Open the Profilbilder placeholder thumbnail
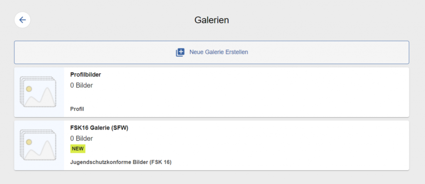Image resolution: width=425 pixels, height=184 pixels. [x=38, y=92]
